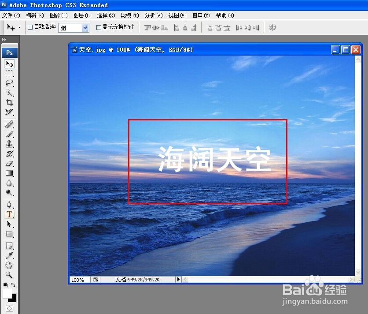Screen dimensions: 368x314
Task: Open the 选择(S) menu
Action: tap(106, 15)
